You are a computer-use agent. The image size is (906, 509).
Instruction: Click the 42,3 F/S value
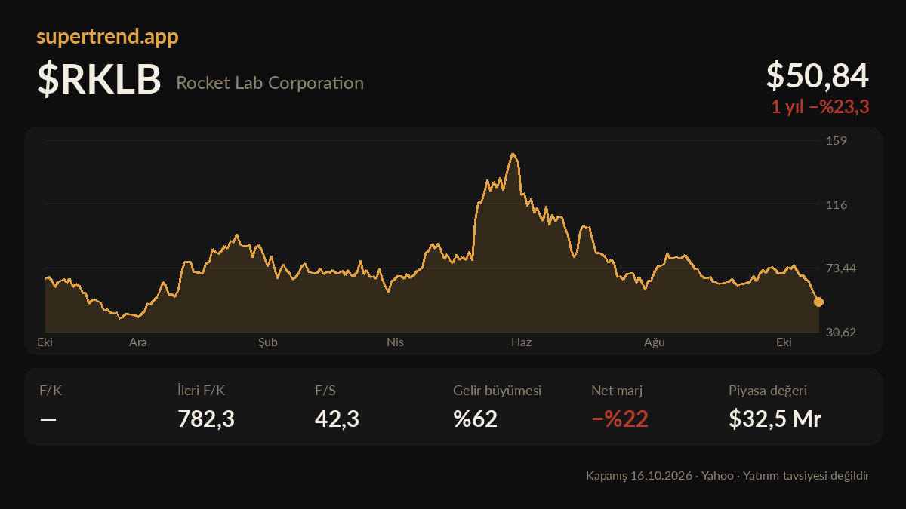point(337,419)
